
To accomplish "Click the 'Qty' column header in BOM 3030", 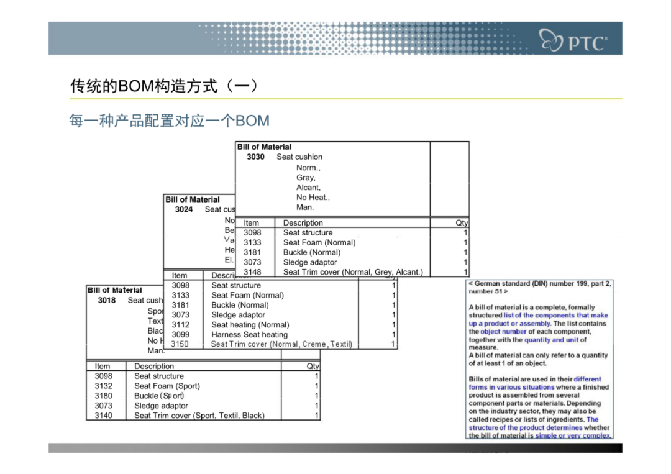I will pos(462,222).
